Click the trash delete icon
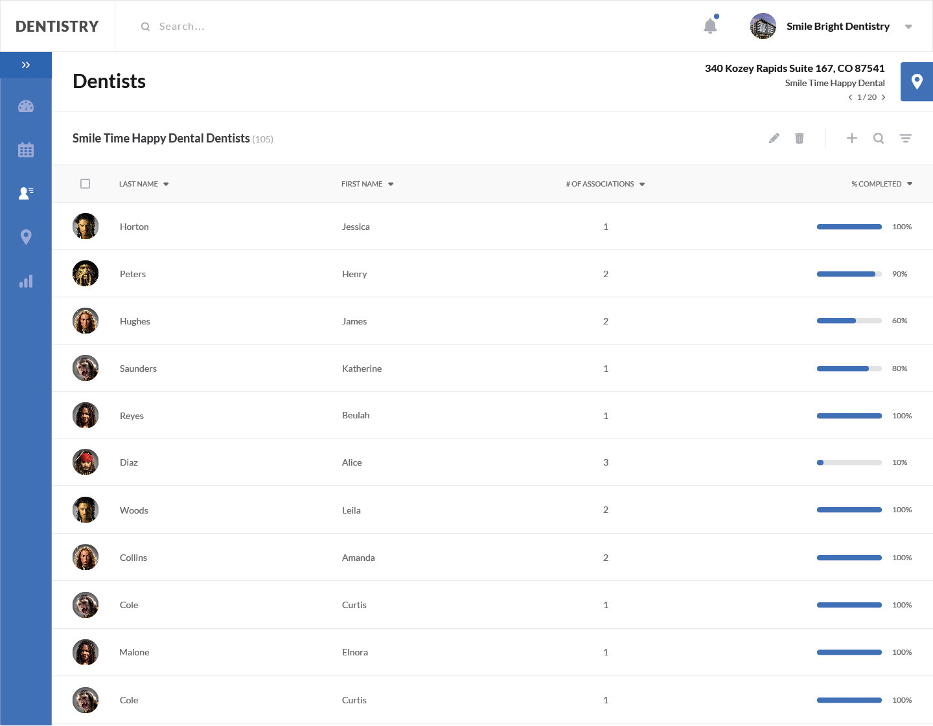The image size is (933, 726). (800, 138)
